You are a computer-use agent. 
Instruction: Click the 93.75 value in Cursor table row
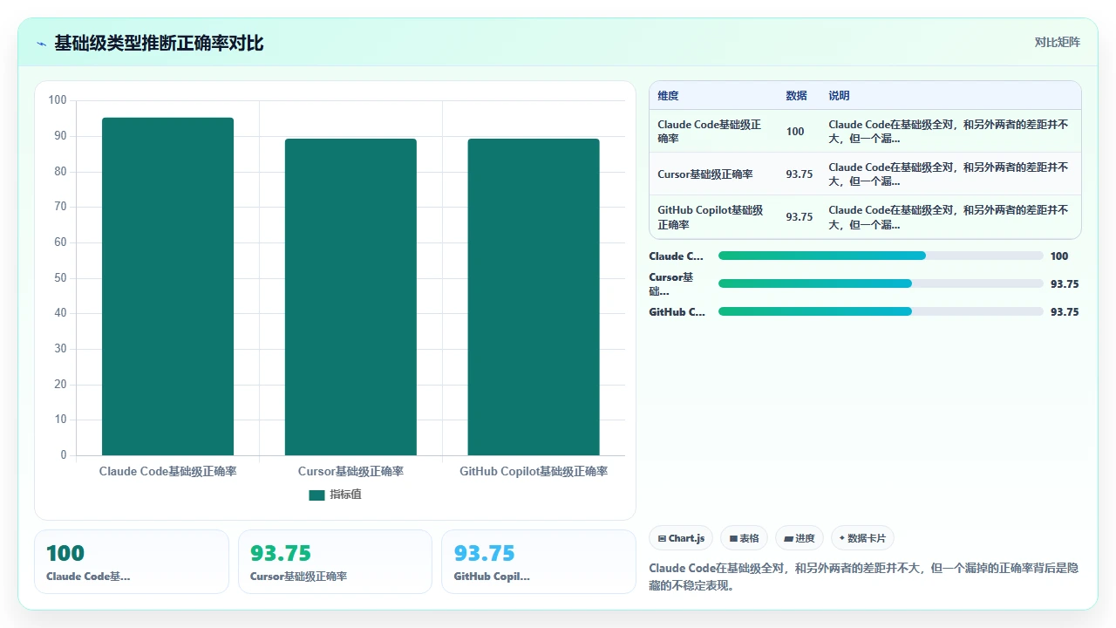[x=800, y=174]
